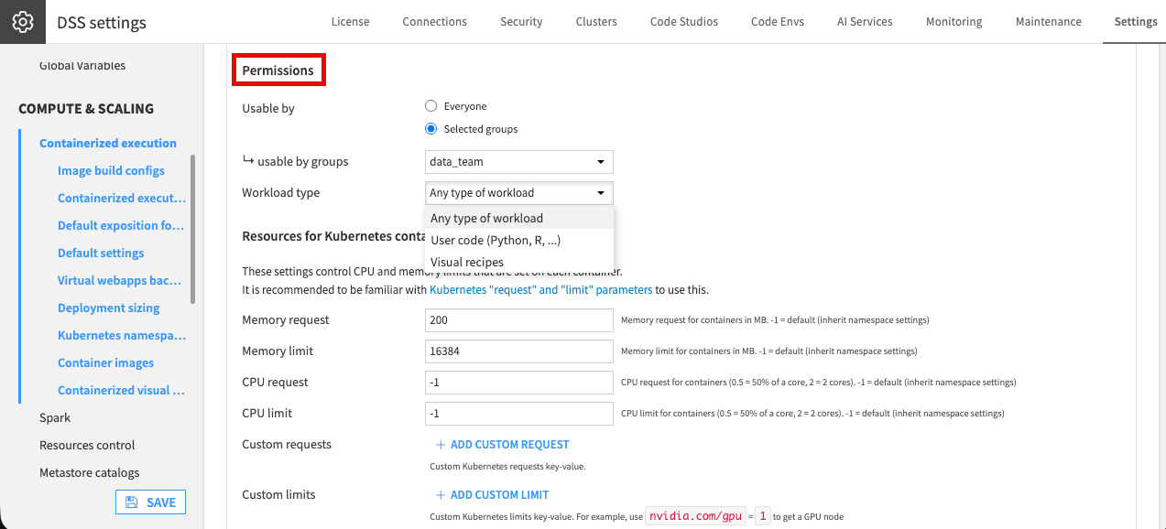Click the sidebar vertical scrollbar
This screenshot has height=529, width=1166.
pos(192,229)
